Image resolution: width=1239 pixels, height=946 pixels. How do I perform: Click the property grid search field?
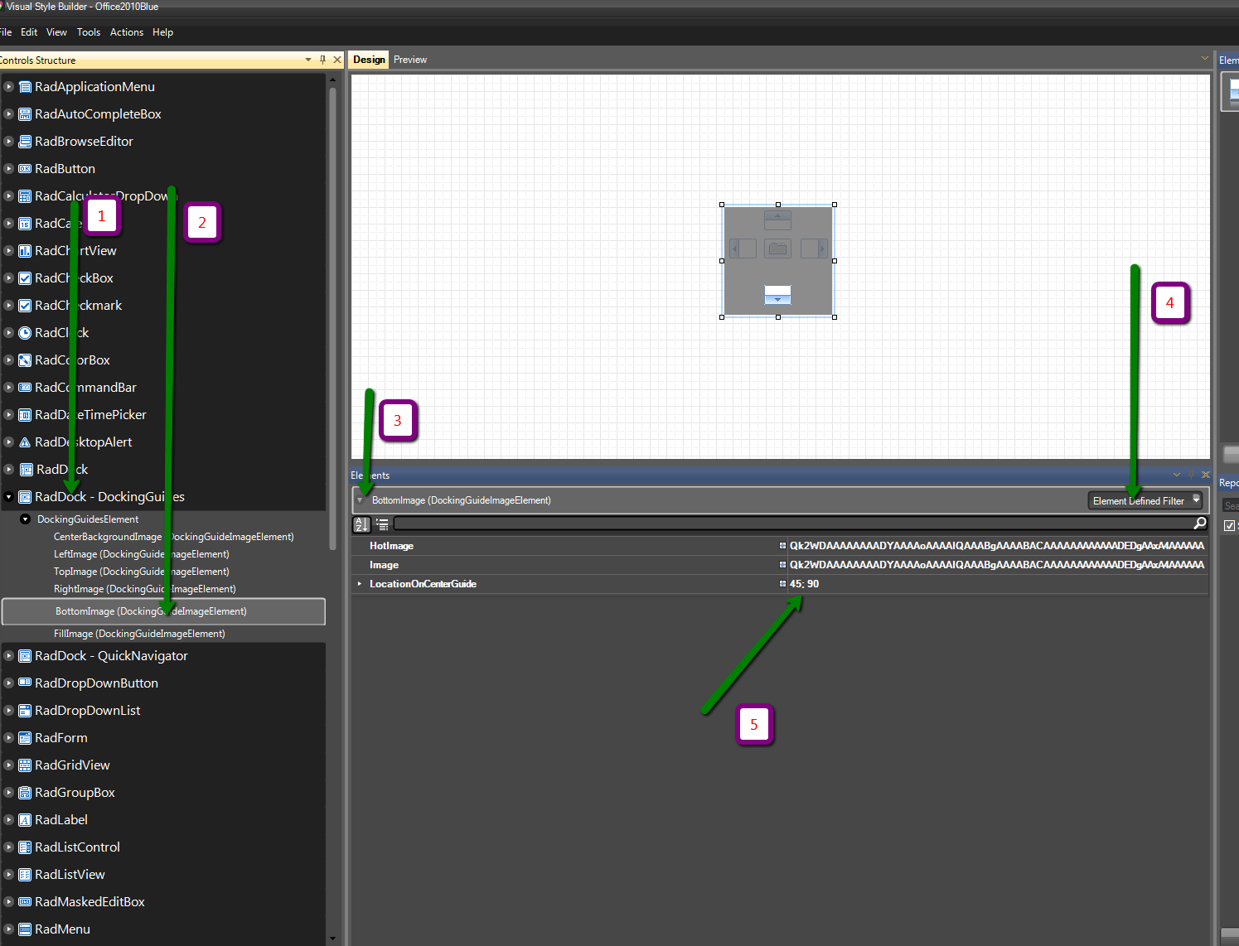[x=793, y=524]
